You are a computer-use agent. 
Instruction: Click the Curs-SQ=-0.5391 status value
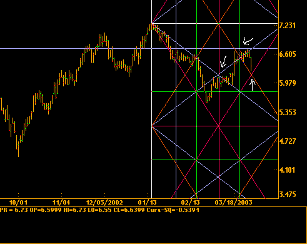tap(173, 210)
